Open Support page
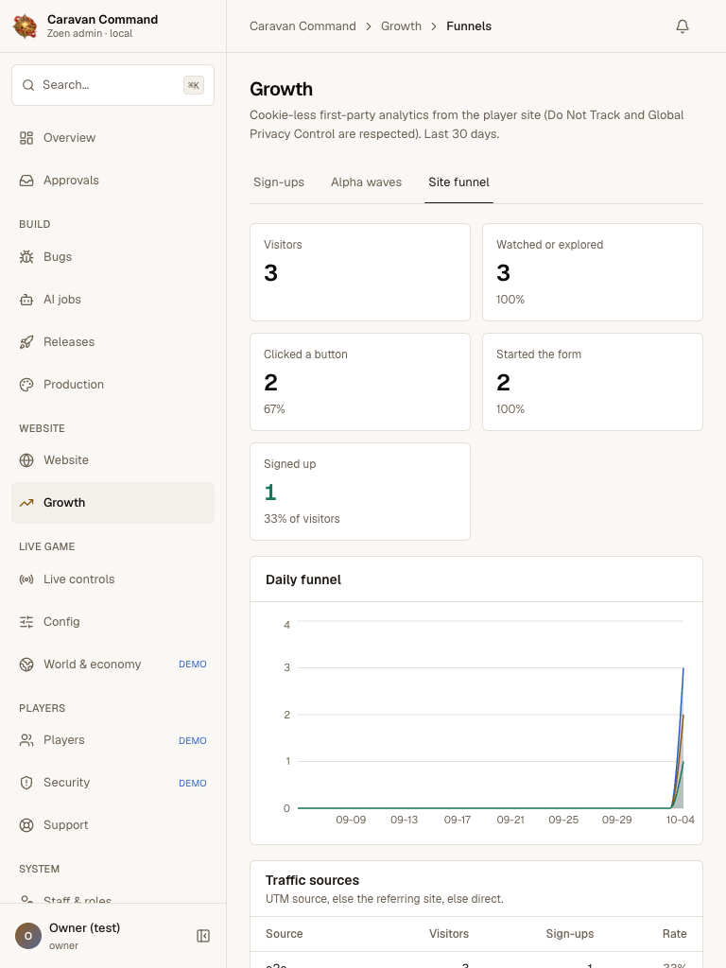This screenshot has width=726, height=968. tap(113, 825)
